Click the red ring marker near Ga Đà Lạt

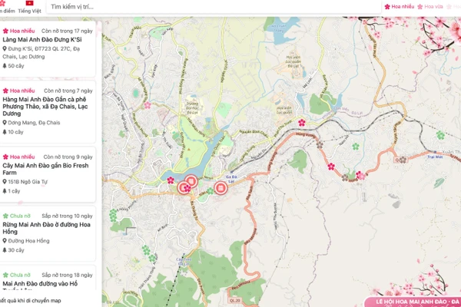tap(221, 187)
